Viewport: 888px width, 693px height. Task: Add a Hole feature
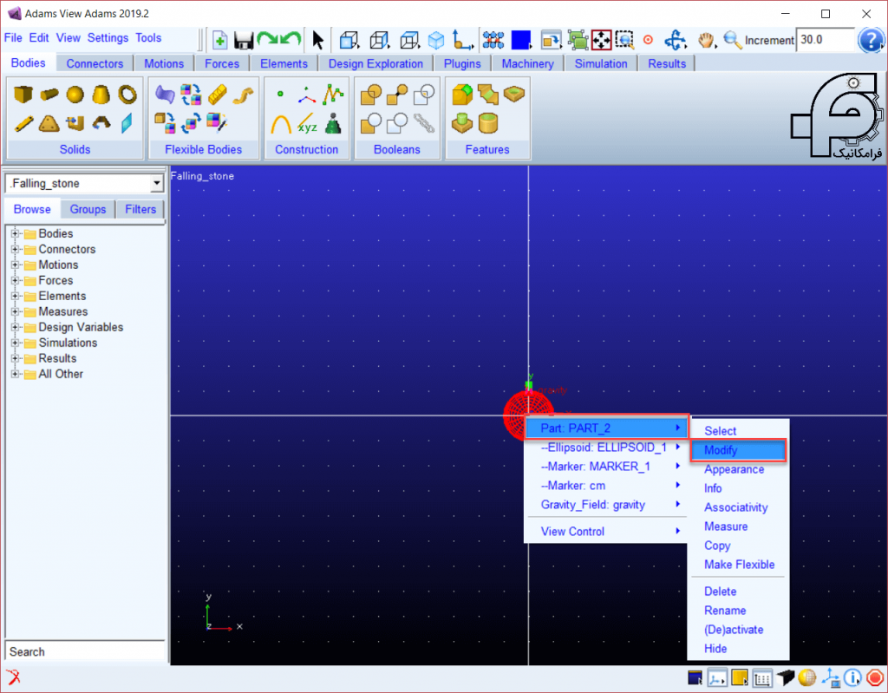pyautogui.click(x=513, y=94)
